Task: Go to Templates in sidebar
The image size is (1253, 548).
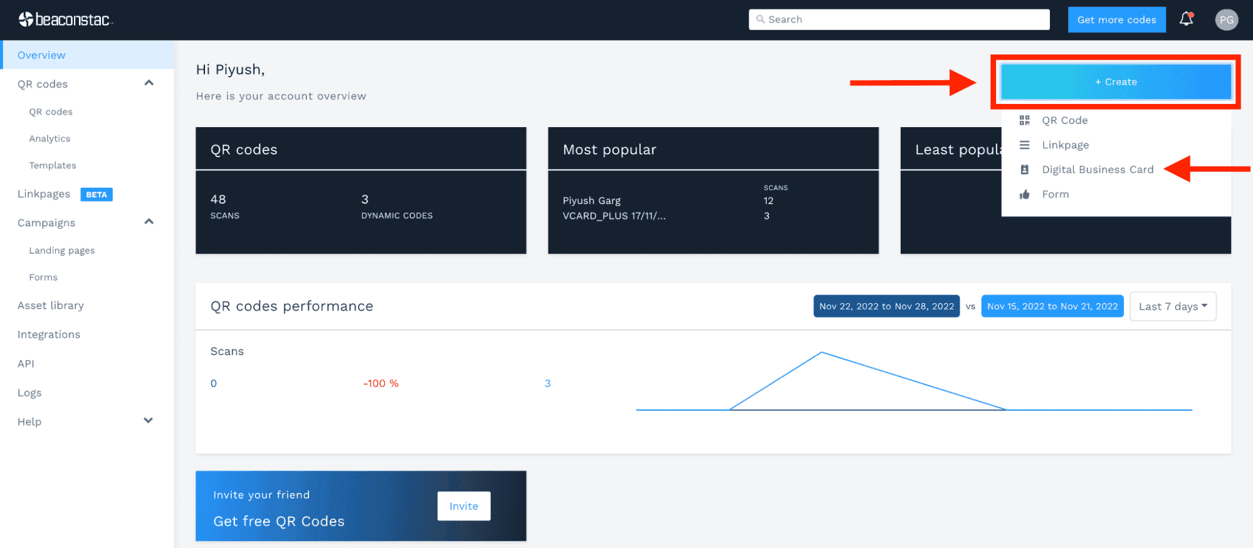Action: click(x=53, y=165)
